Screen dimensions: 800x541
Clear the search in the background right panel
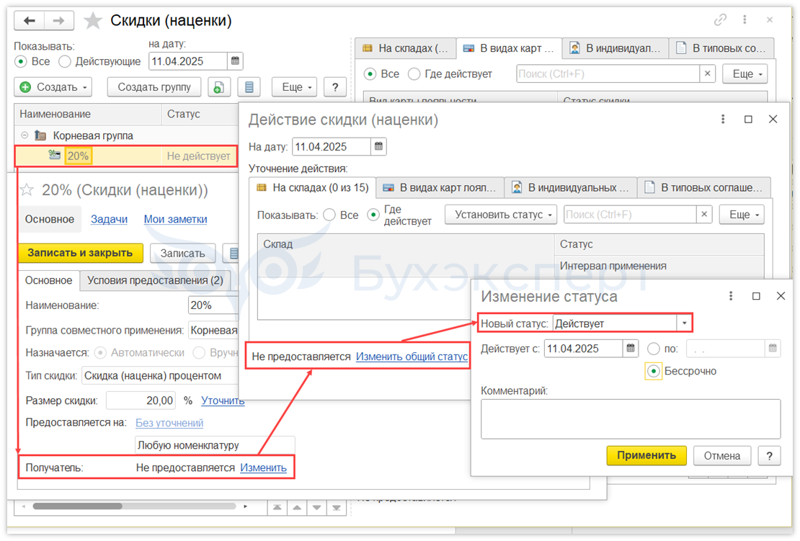point(707,74)
